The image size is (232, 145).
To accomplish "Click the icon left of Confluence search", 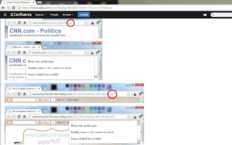I will coord(205,15).
